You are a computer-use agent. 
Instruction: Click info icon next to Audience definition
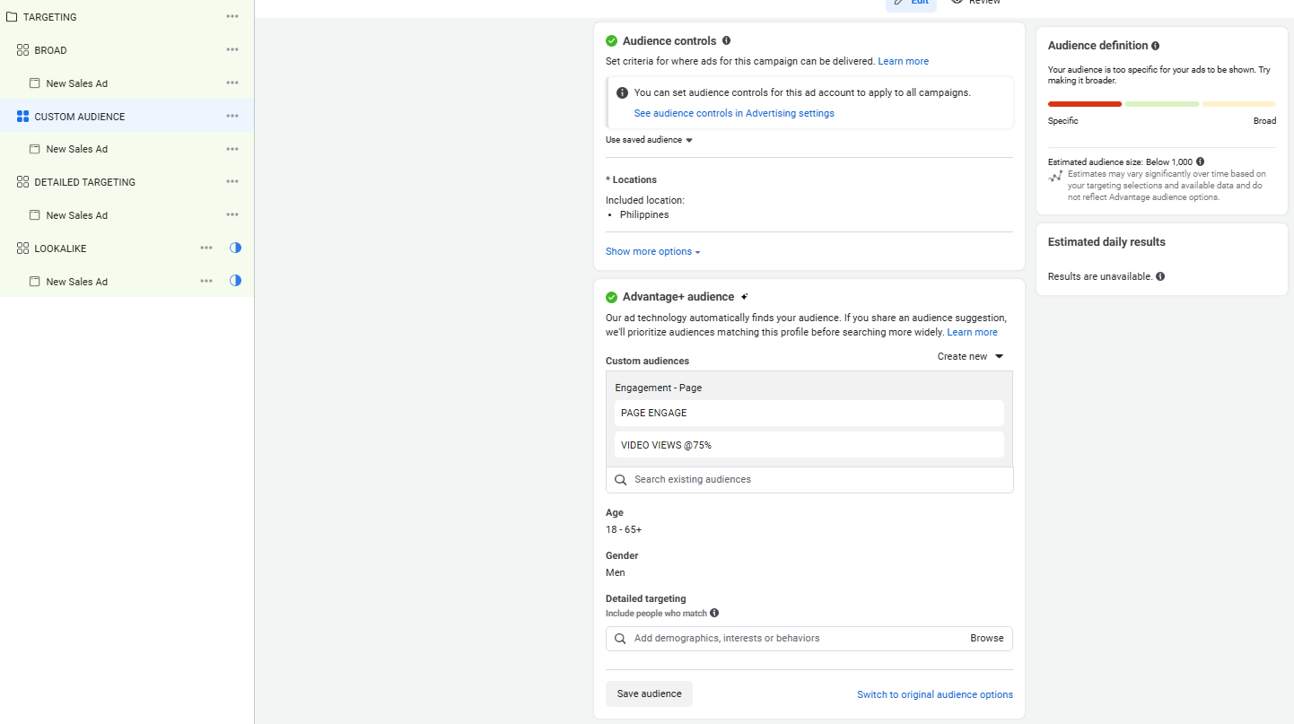tap(1156, 46)
